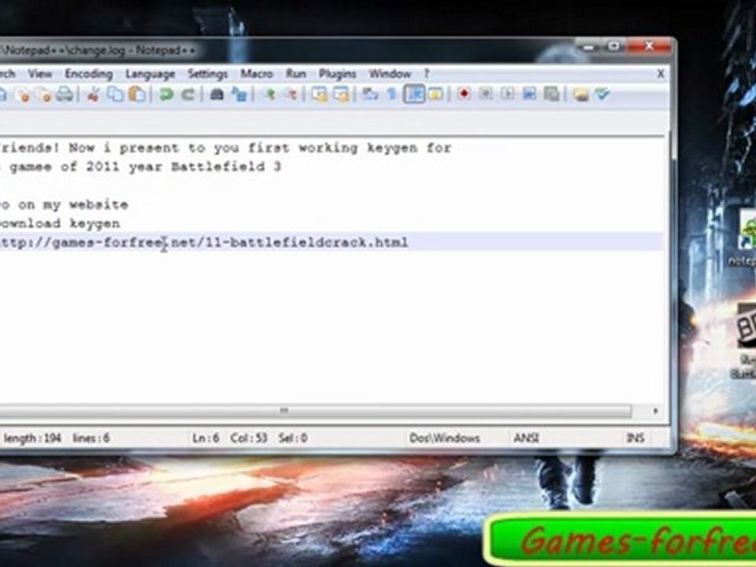
Task: Click the Zoom Out toolbar icon
Action: point(291,94)
